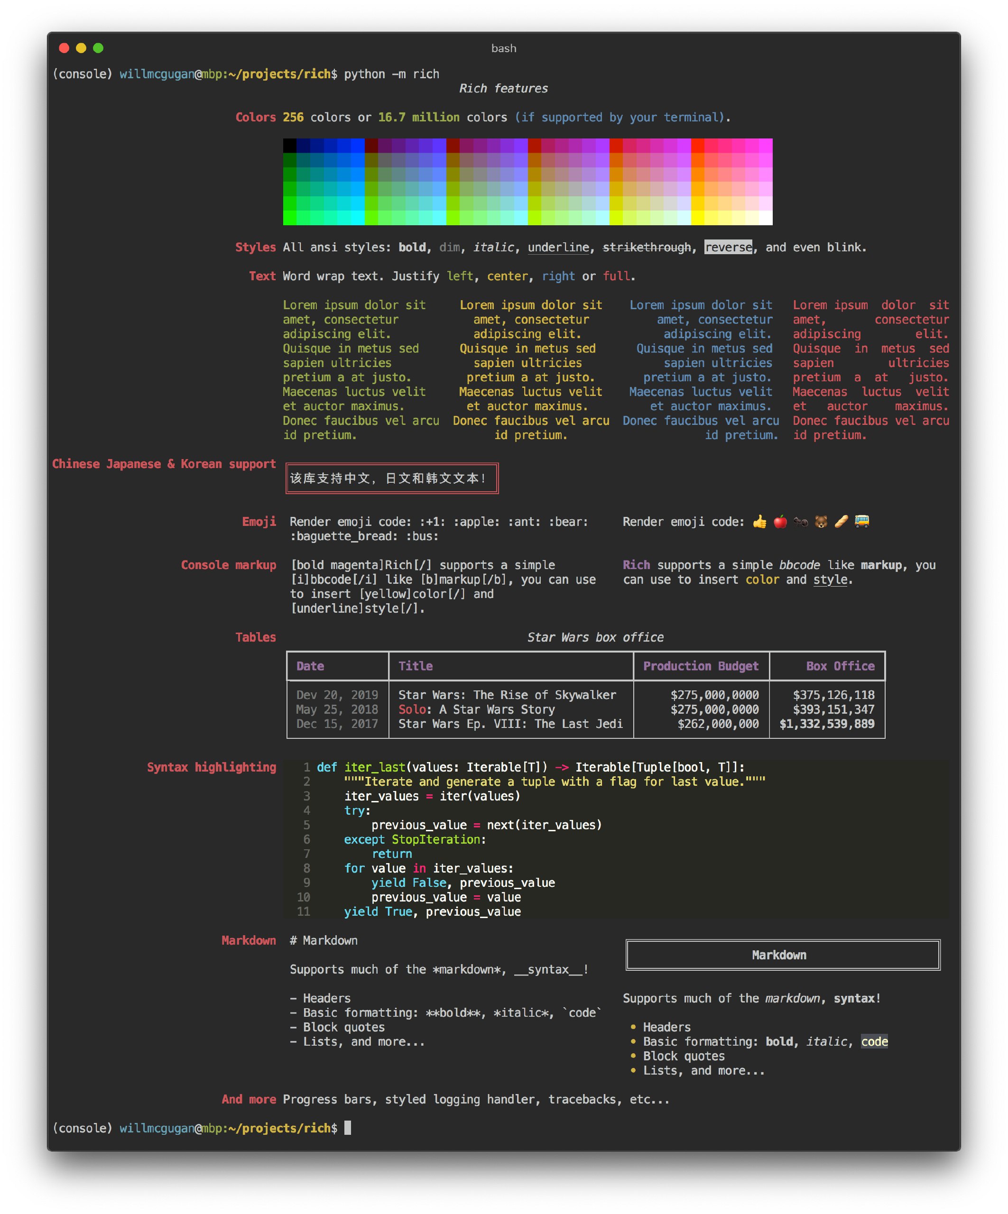The image size is (1008, 1214).
Task: Click the red 'Colors' label
Action: 256,117
